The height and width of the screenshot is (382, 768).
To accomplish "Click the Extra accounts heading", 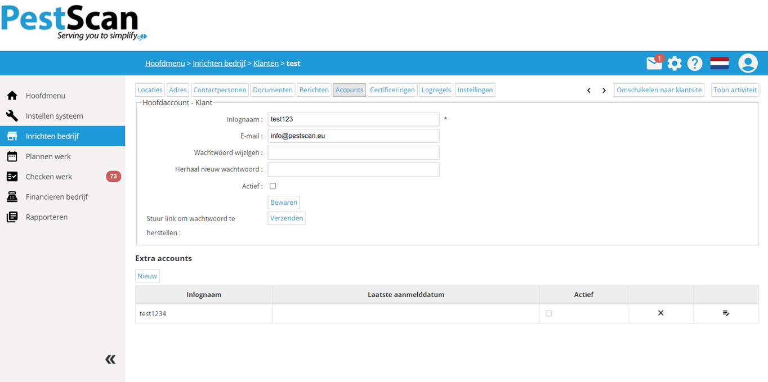I will (x=163, y=258).
